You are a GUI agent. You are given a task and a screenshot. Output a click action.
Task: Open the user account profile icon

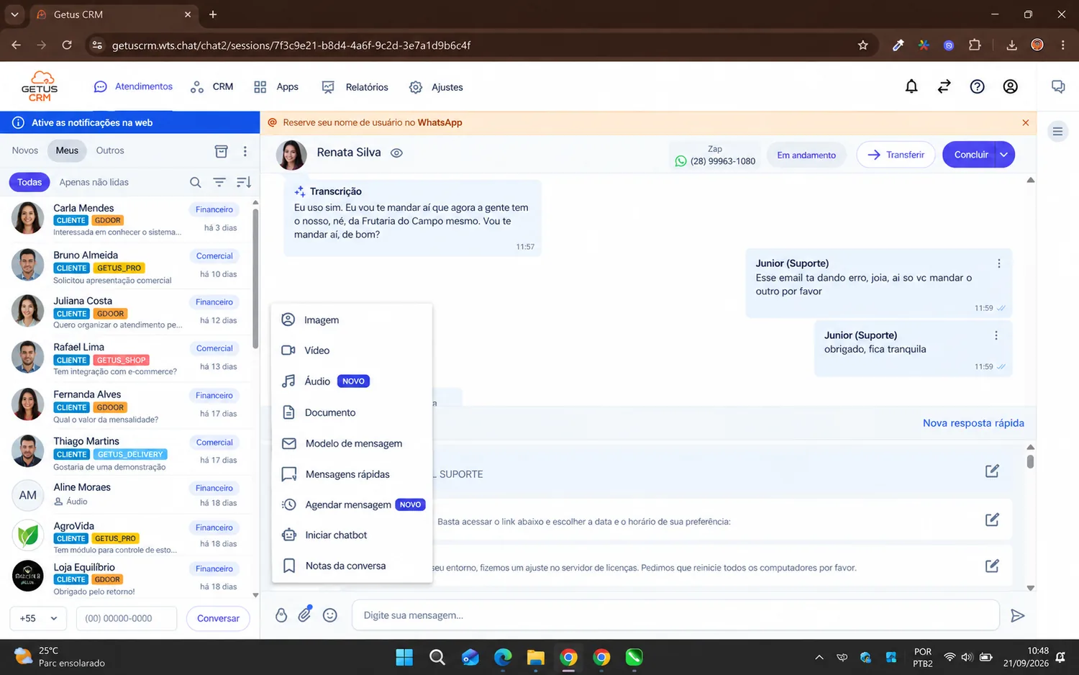[x=1010, y=86]
